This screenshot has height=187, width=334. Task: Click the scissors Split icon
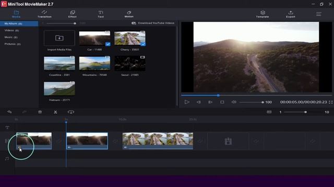[x=55, y=112]
